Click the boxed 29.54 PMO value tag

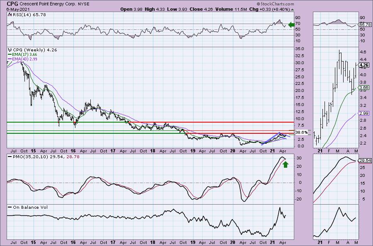tap(365, 161)
